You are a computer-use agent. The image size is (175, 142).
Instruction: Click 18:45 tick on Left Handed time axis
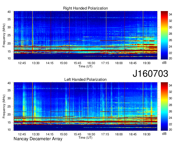pos(133,134)
